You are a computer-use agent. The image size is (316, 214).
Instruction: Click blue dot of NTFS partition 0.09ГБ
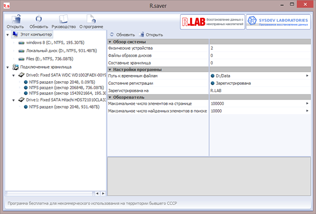click(x=26, y=82)
